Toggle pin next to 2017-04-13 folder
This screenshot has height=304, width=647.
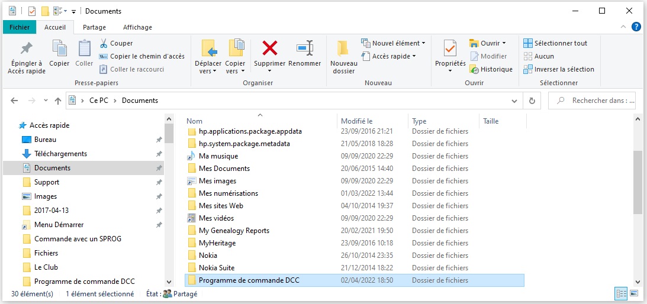click(159, 211)
